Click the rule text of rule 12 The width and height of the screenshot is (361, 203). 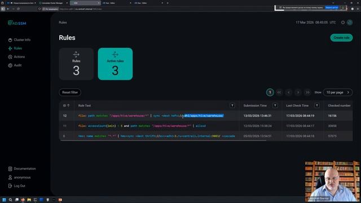point(151,116)
